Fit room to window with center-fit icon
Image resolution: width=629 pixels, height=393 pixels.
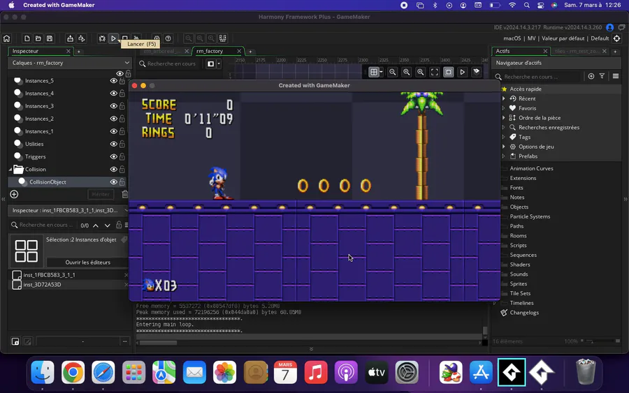pos(435,72)
